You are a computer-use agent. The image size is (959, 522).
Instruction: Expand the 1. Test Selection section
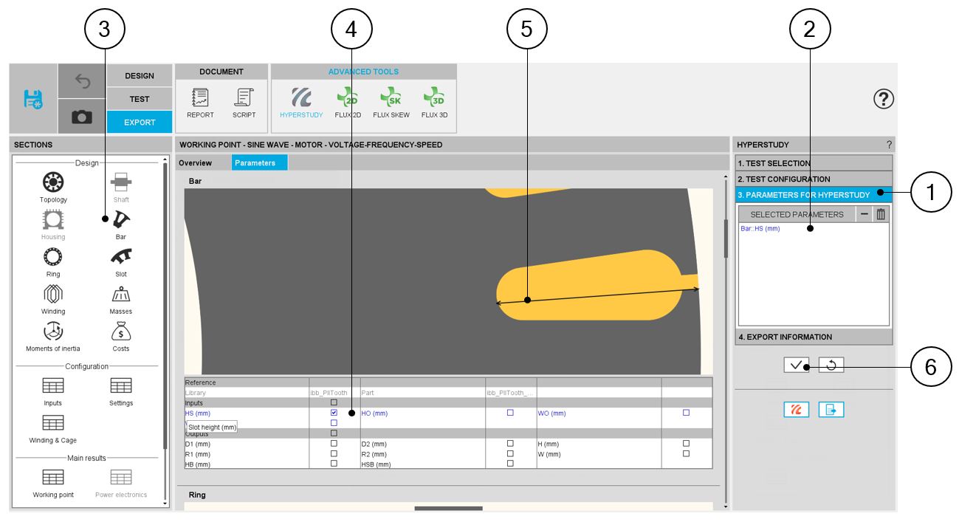814,163
